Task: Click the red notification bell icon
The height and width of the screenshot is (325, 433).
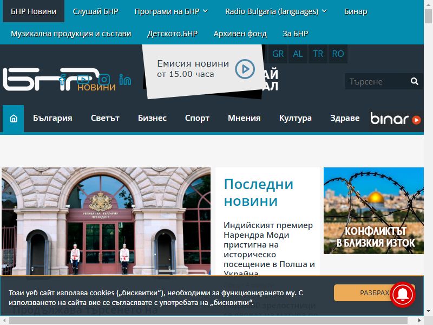Action: point(403,295)
